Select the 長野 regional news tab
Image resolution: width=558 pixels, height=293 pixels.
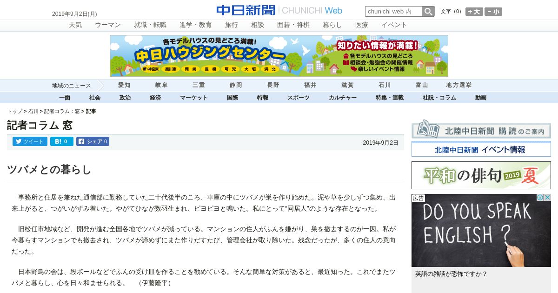(x=273, y=86)
